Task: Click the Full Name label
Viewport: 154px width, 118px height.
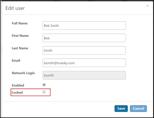Action: [20, 23]
